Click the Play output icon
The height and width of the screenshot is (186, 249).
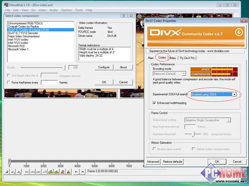click(19, 172)
